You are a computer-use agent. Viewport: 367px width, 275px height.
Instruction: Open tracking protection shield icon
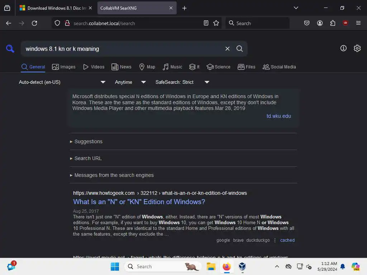(57, 23)
